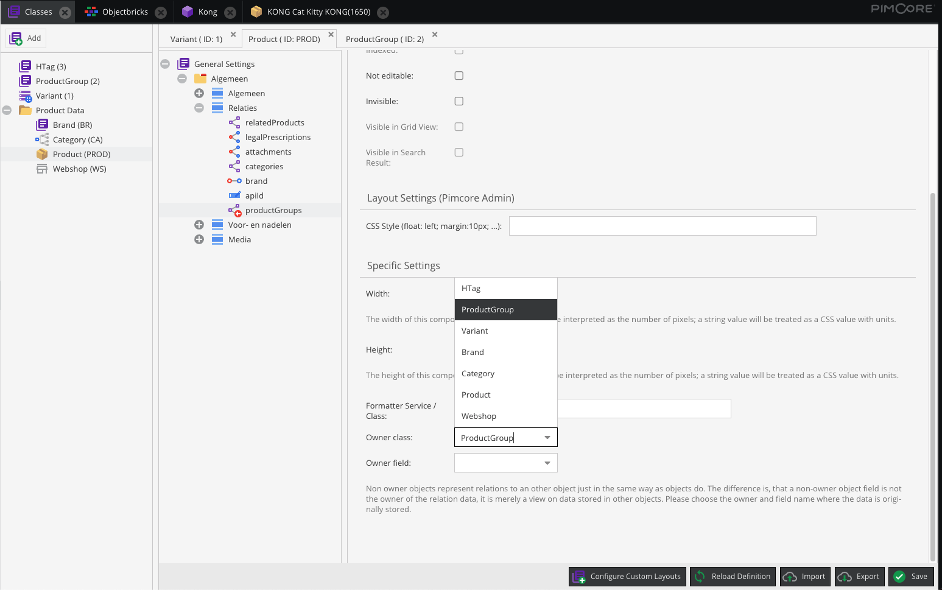Expand the Media section
Image resolution: width=942 pixels, height=590 pixels.
click(x=199, y=239)
